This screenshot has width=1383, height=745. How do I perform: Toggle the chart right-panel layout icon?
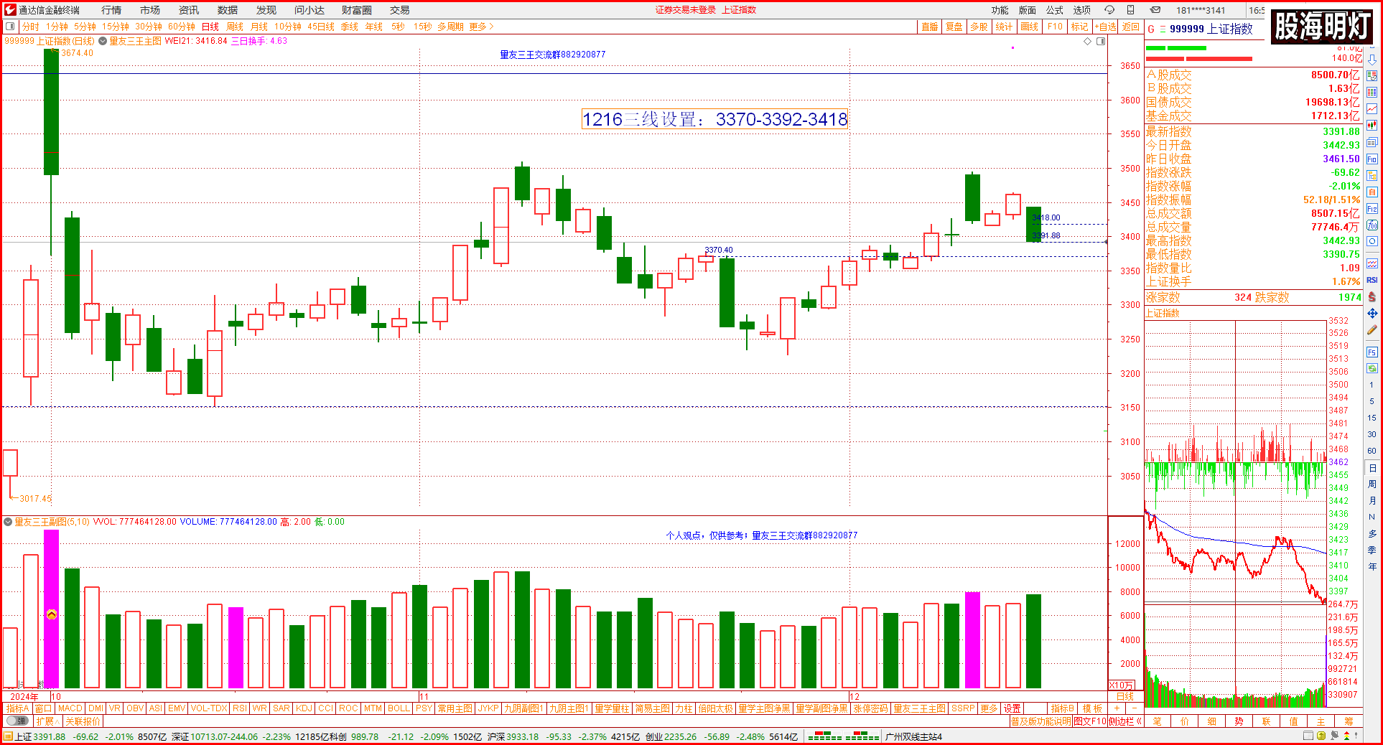point(1101,42)
